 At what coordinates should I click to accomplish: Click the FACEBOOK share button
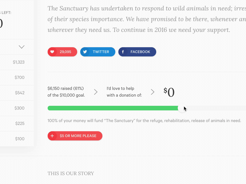coord(137,52)
